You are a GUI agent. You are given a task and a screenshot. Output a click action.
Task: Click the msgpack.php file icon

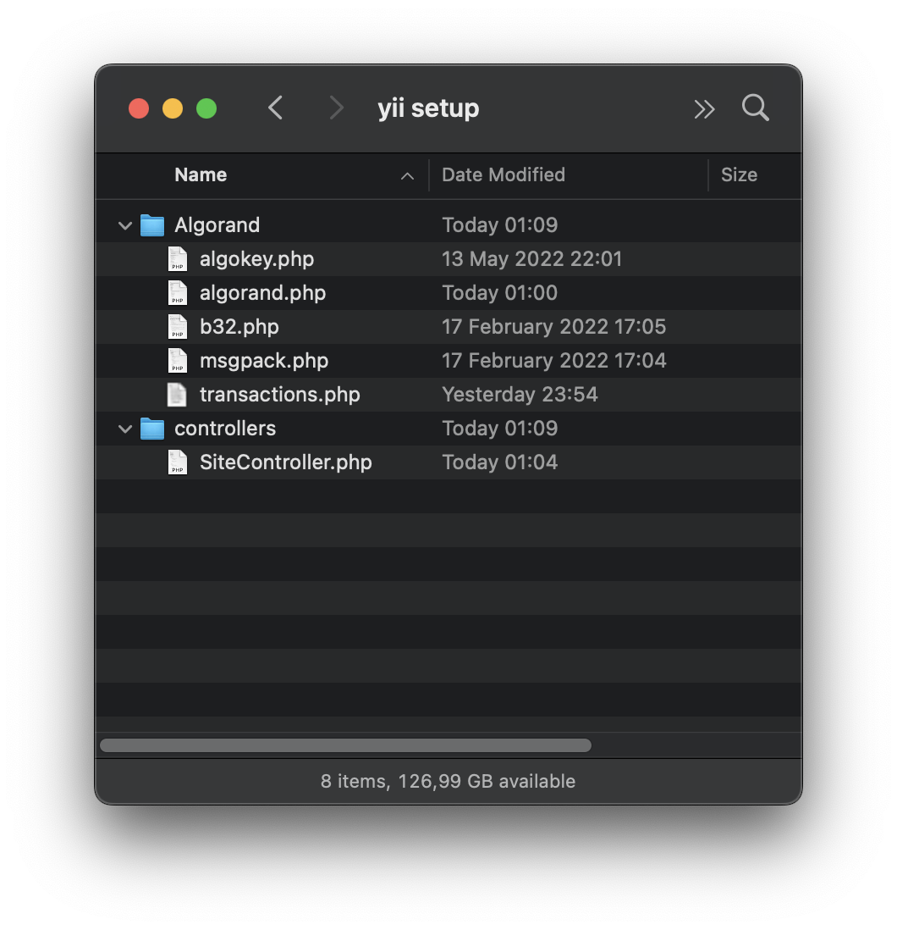[x=177, y=361]
